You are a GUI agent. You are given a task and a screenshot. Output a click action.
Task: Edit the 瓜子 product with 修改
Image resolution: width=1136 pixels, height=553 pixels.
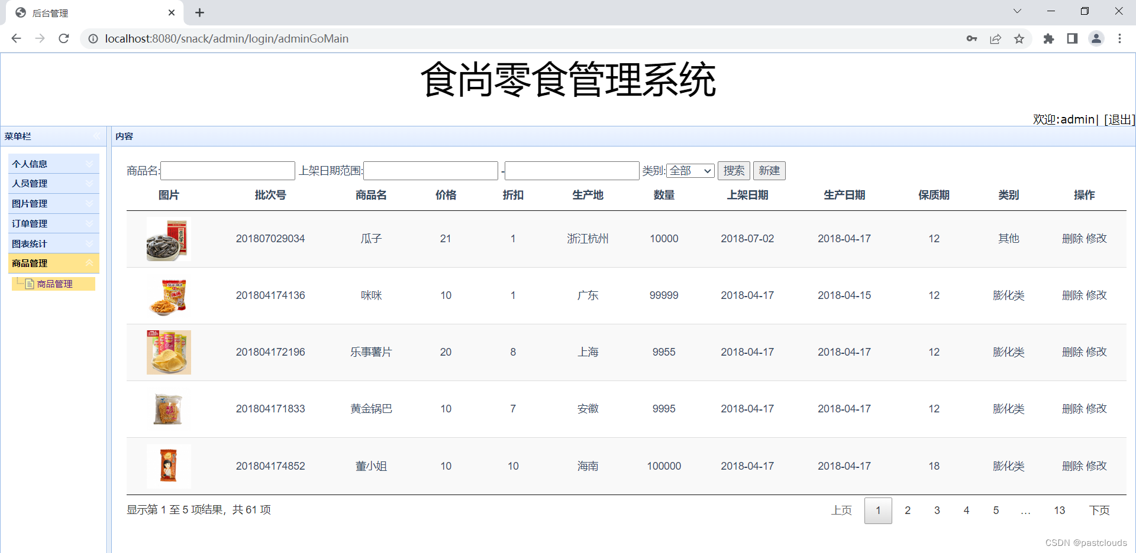(x=1096, y=239)
